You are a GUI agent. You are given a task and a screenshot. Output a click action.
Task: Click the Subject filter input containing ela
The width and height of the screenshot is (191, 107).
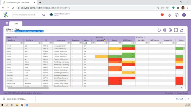click(87, 43)
